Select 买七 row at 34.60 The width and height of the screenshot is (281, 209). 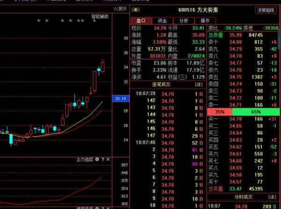click(243, 161)
